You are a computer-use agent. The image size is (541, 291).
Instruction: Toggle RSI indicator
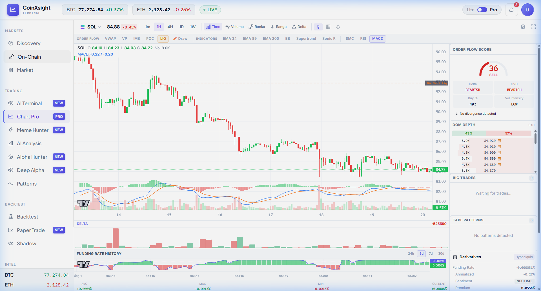(363, 39)
